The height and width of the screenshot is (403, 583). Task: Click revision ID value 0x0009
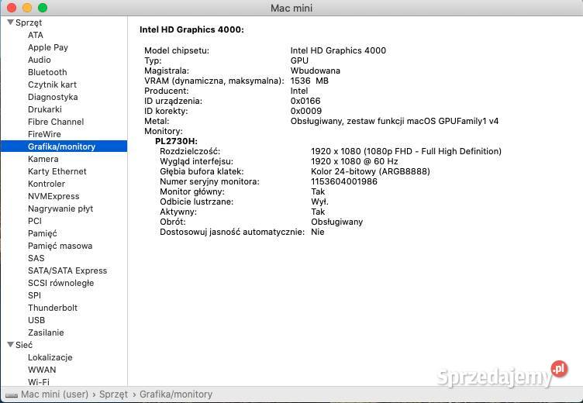click(x=306, y=111)
